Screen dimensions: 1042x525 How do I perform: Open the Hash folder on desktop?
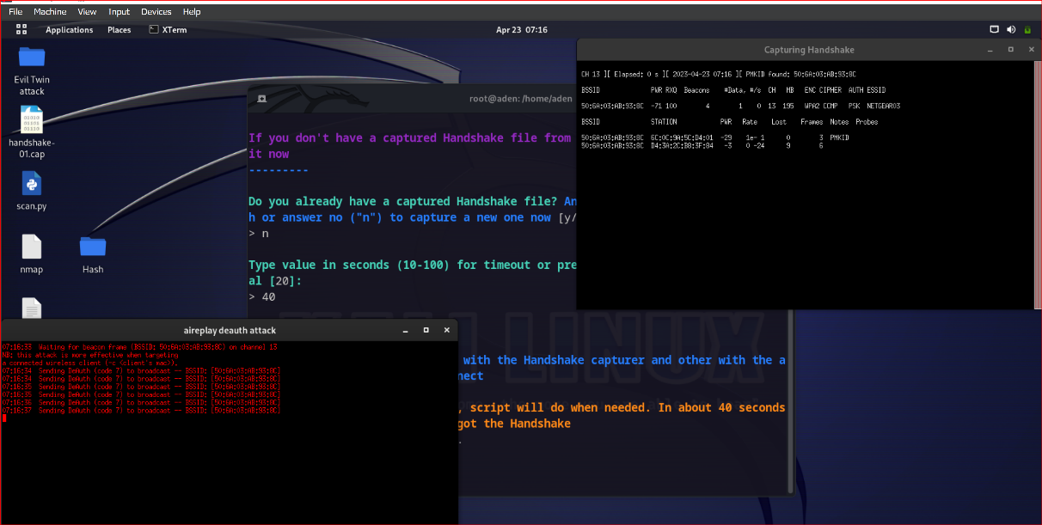pyautogui.click(x=93, y=247)
